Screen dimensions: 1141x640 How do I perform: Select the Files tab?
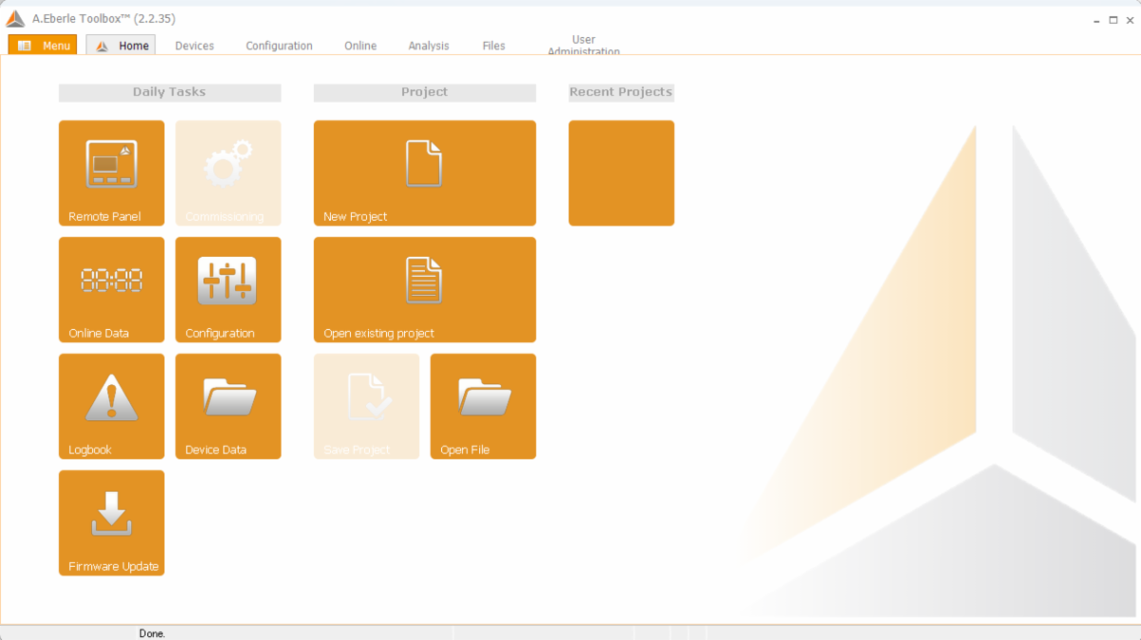coord(493,46)
